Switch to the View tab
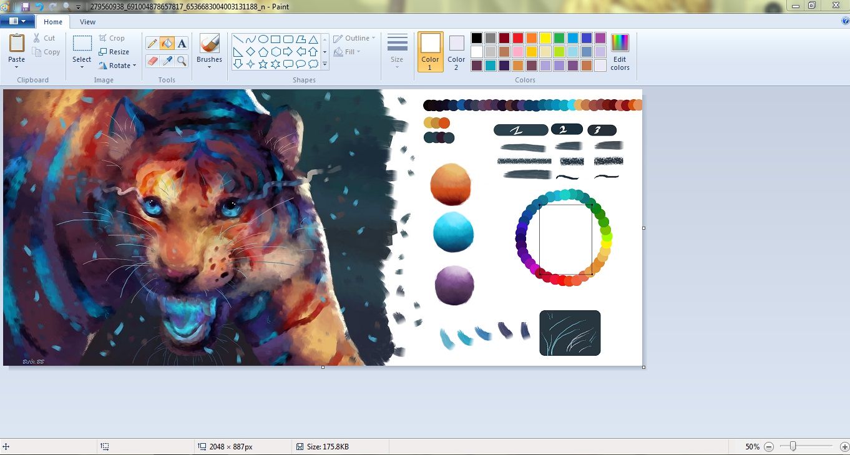 point(87,22)
